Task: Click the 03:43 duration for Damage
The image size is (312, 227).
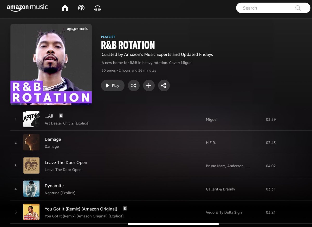Action: (271, 143)
